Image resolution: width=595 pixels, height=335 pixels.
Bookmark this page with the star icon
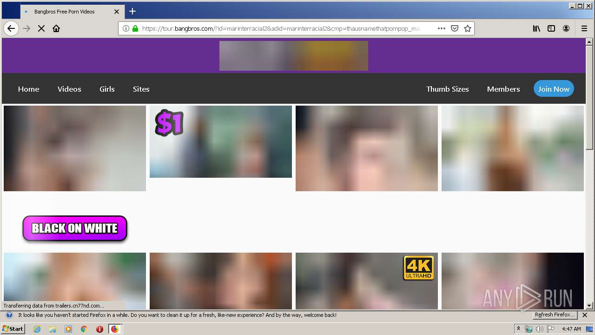coord(468,28)
